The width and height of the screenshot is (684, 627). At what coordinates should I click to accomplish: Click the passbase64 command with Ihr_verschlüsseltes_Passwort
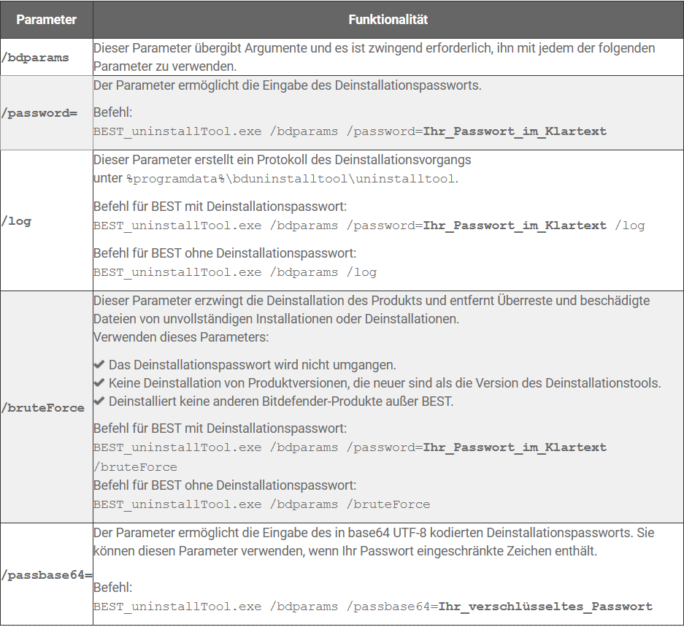point(373,607)
